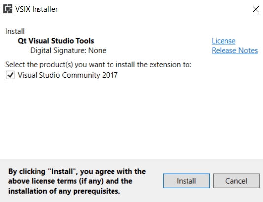Image resolution: width=263 pixels, height=202 pixels.
Task: Cancel the extension installation
Action: (x=236, y=181)
